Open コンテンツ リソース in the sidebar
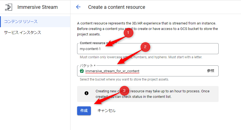 tap(35, 21)
